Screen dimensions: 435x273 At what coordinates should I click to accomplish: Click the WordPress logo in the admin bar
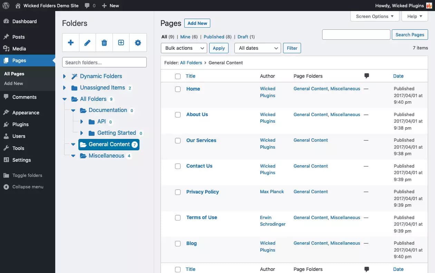[x=6, y=5]
